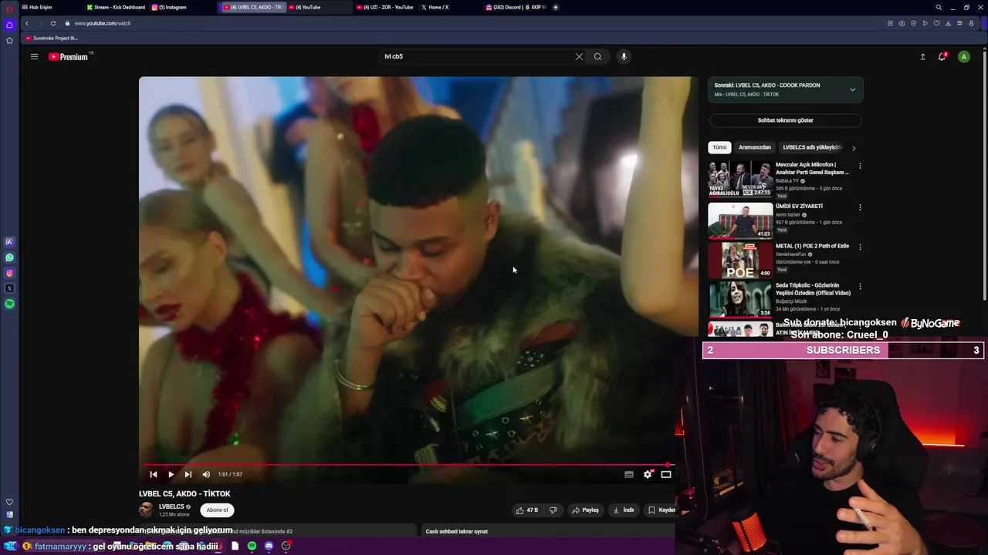Switch to 'UZI - ZOR - YouTube' tab
Screen dimensions: 988x555
tap(386, 7)
